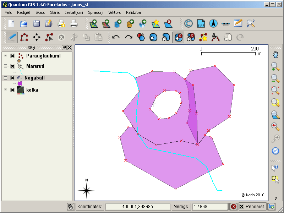Select the move feature tool
Screen dimensions: 284x213
pyautogui.click(x=37, y=37)
